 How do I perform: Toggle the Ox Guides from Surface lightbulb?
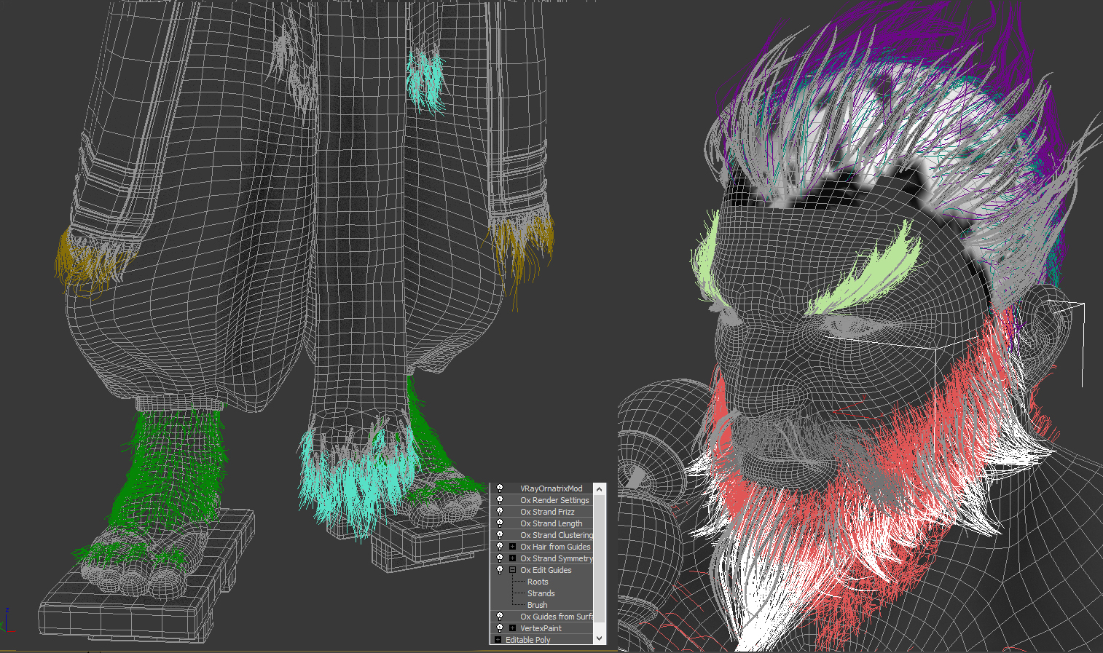pos(500,617)
